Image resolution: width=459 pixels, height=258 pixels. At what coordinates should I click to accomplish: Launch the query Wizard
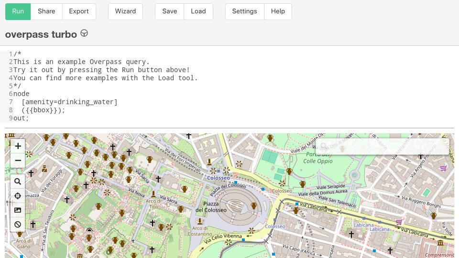tap(125, 11)
